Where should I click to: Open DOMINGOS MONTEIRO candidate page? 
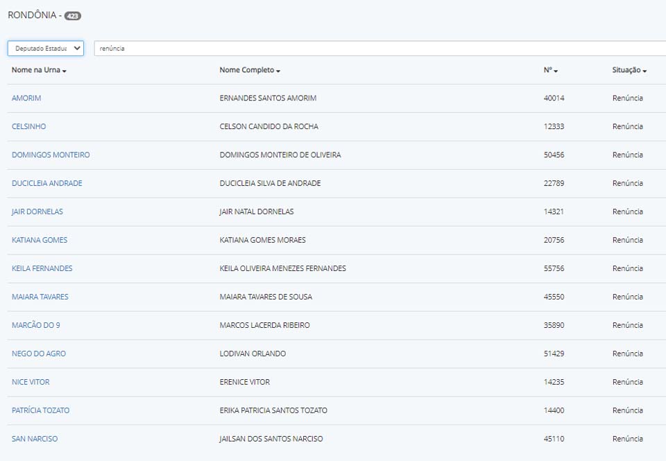pyautogui.click(x=51, y=155)
